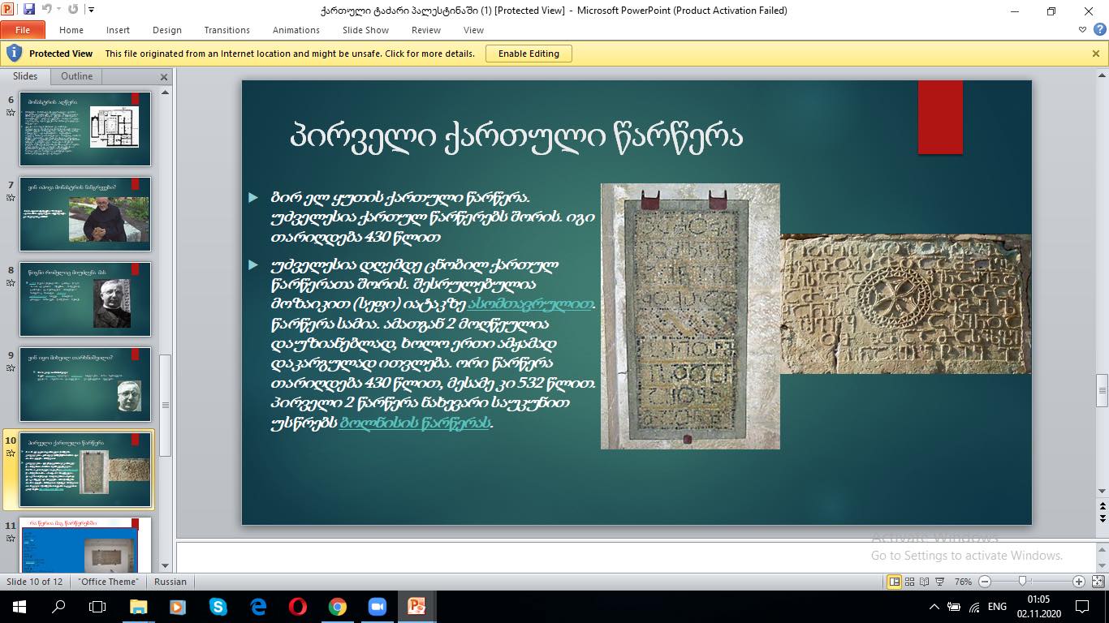Viewport: 1109px width, 623px height.
Task: Open the Transitions ribbon tab
Action: coord(227,30)
